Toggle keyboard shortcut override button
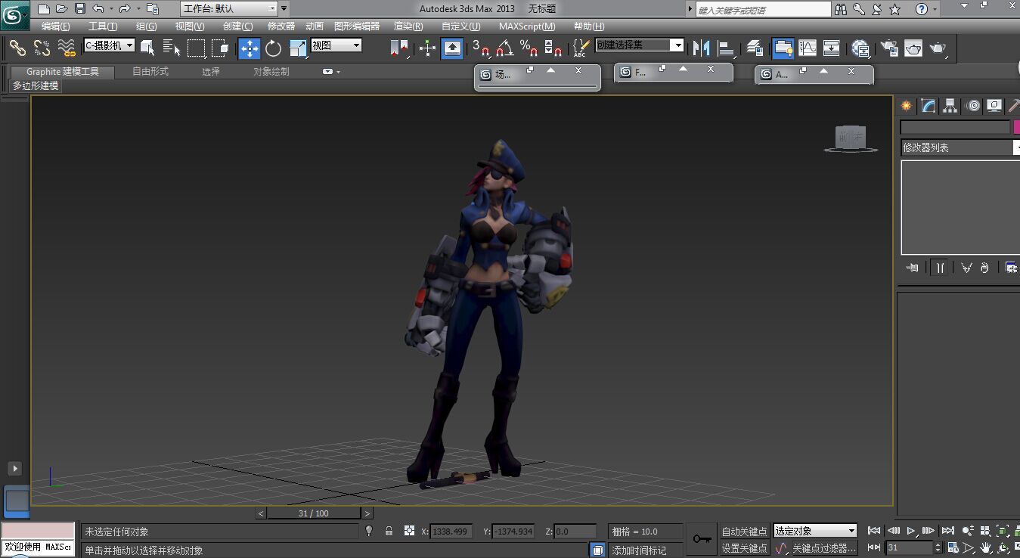Screen dimensions: 1020x558 point(452,48)
